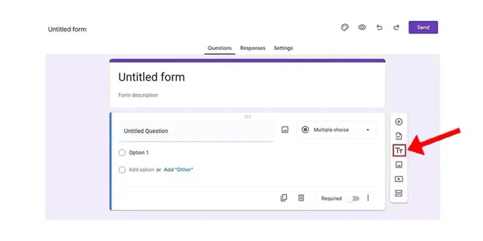Viewport: 483px width, 241px height.
Task: Click the add question plus icon
Action: coord(398,122)
